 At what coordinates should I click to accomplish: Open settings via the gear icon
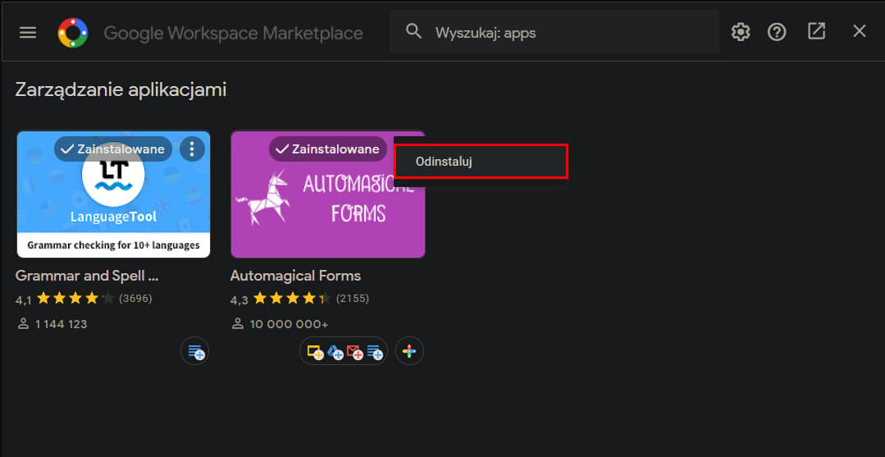pos(741,32)
